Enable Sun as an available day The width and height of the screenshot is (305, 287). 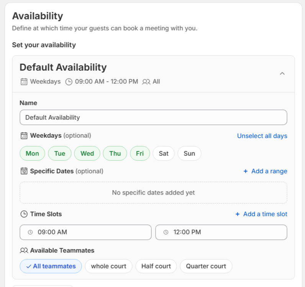(189, 154)
